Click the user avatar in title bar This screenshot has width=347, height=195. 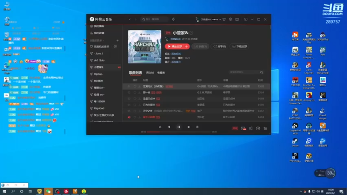(x=197, y=19)
